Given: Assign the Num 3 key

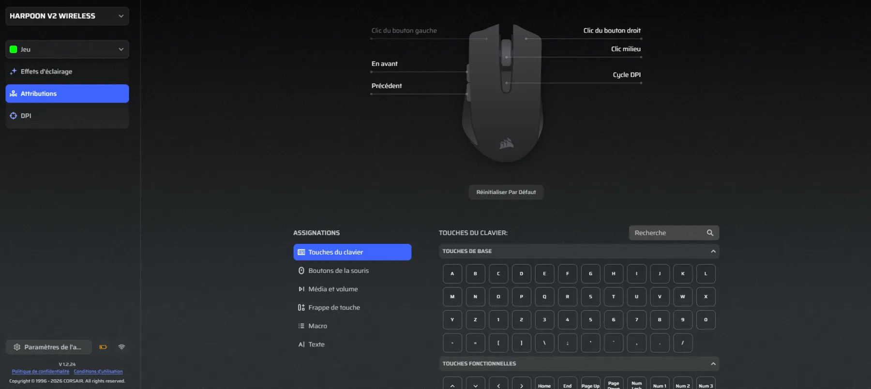Looking at the screenshot, I should [706, 384].
